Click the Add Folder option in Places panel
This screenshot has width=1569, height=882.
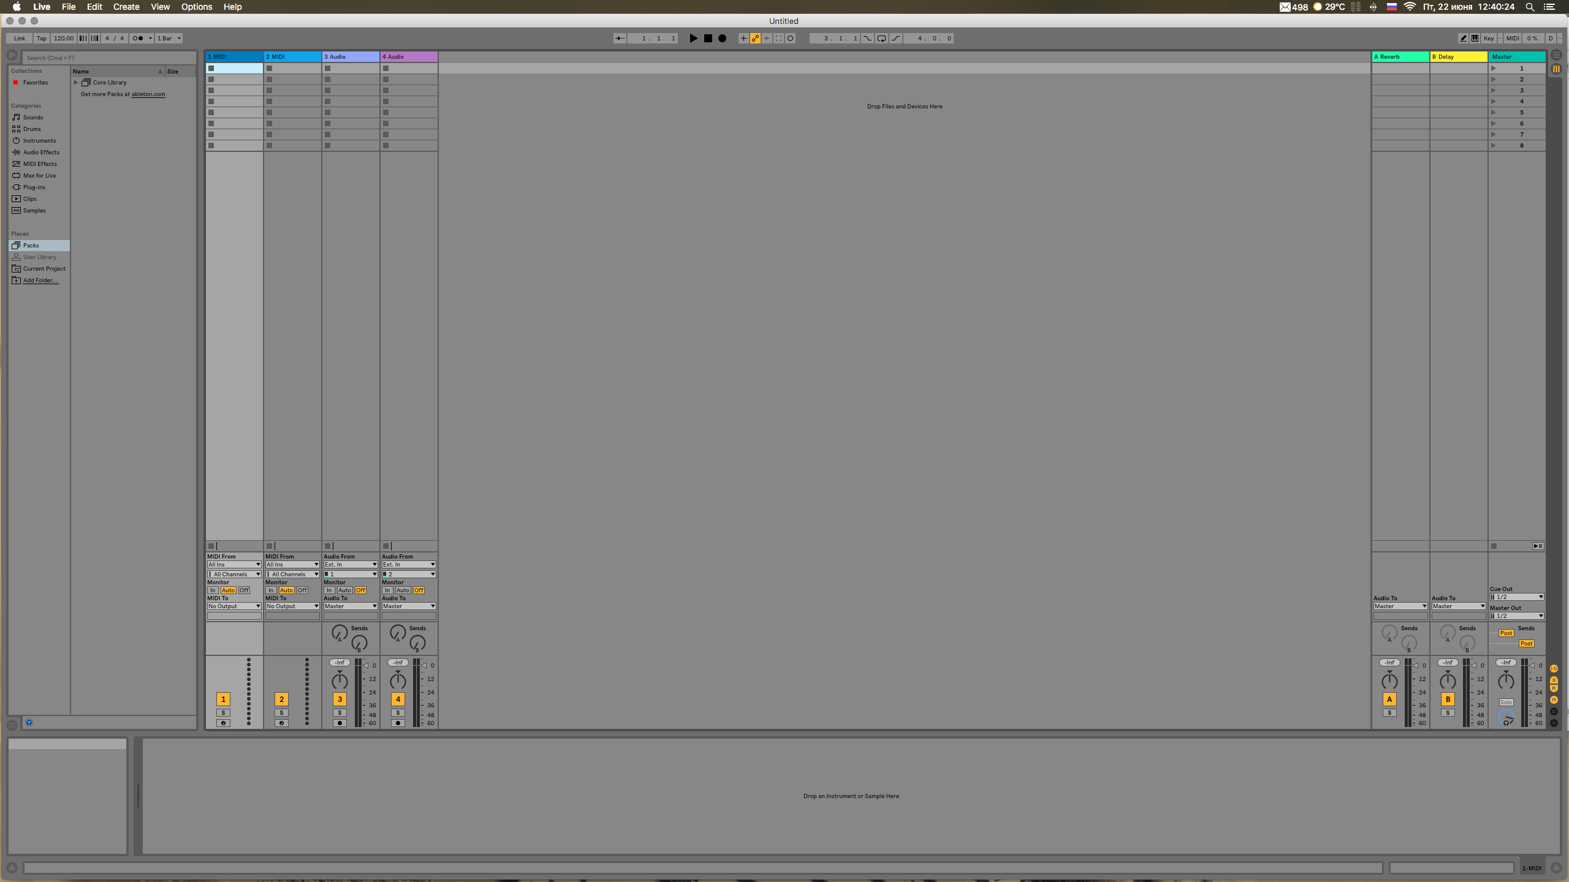40,280
